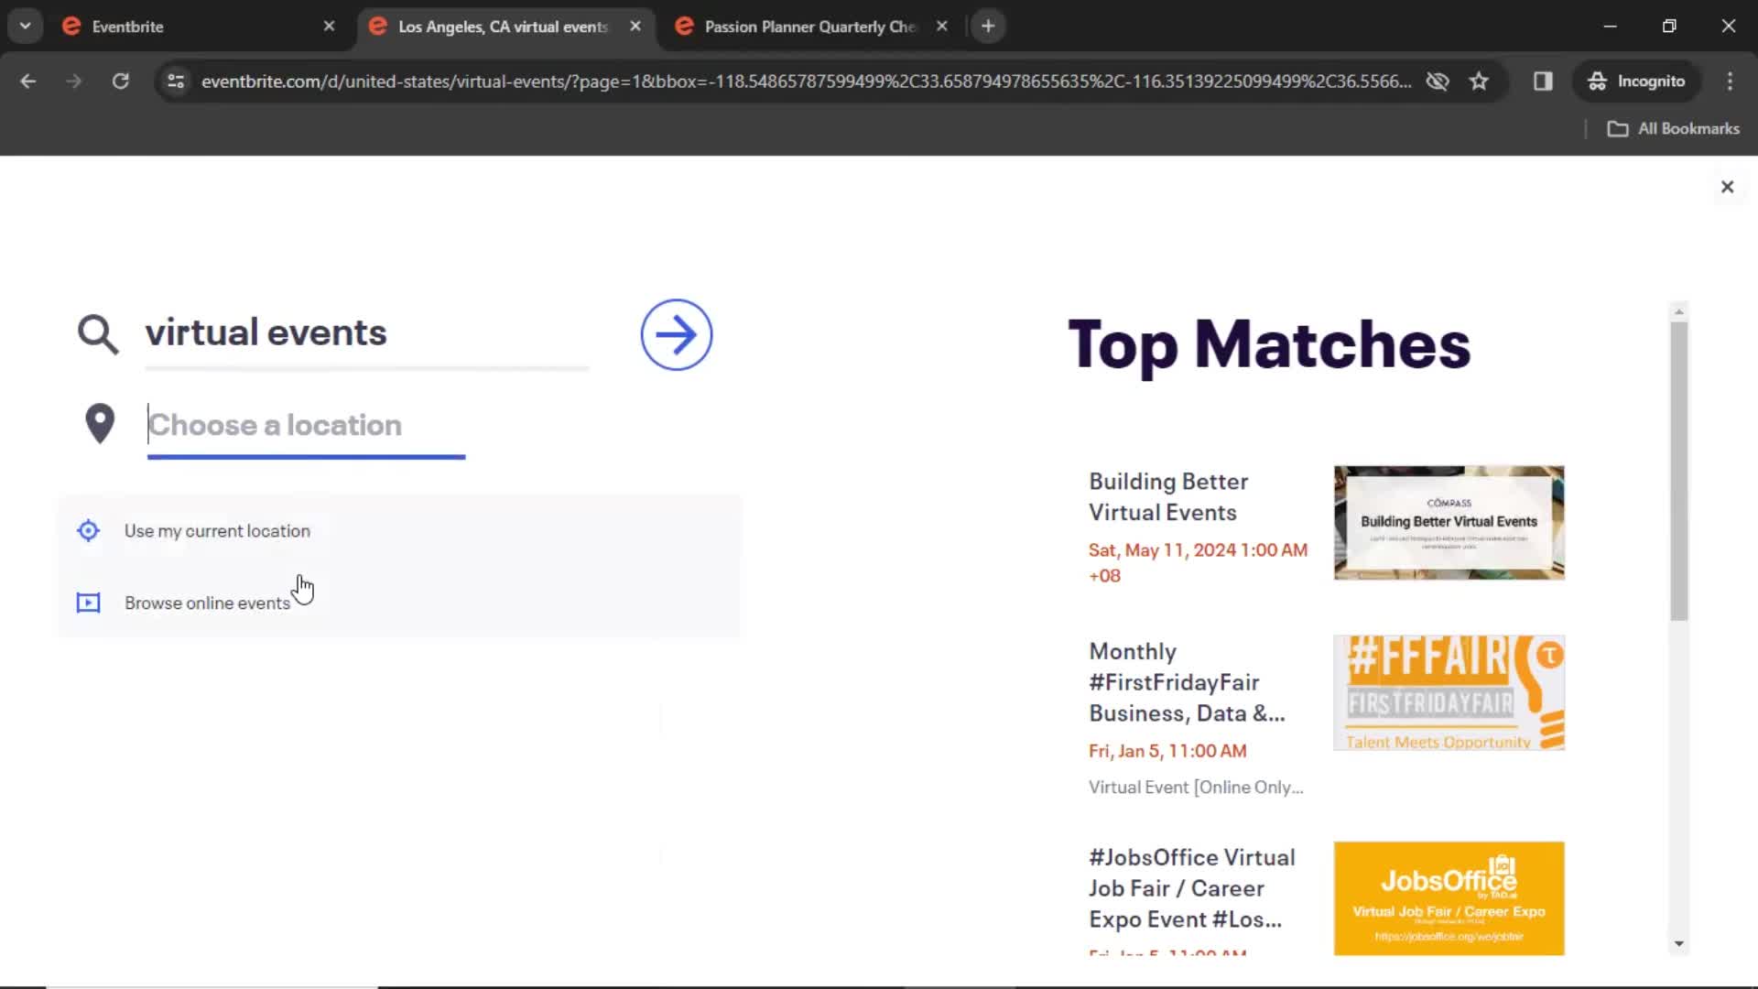Open the Incognito profile indicator

1637,82
